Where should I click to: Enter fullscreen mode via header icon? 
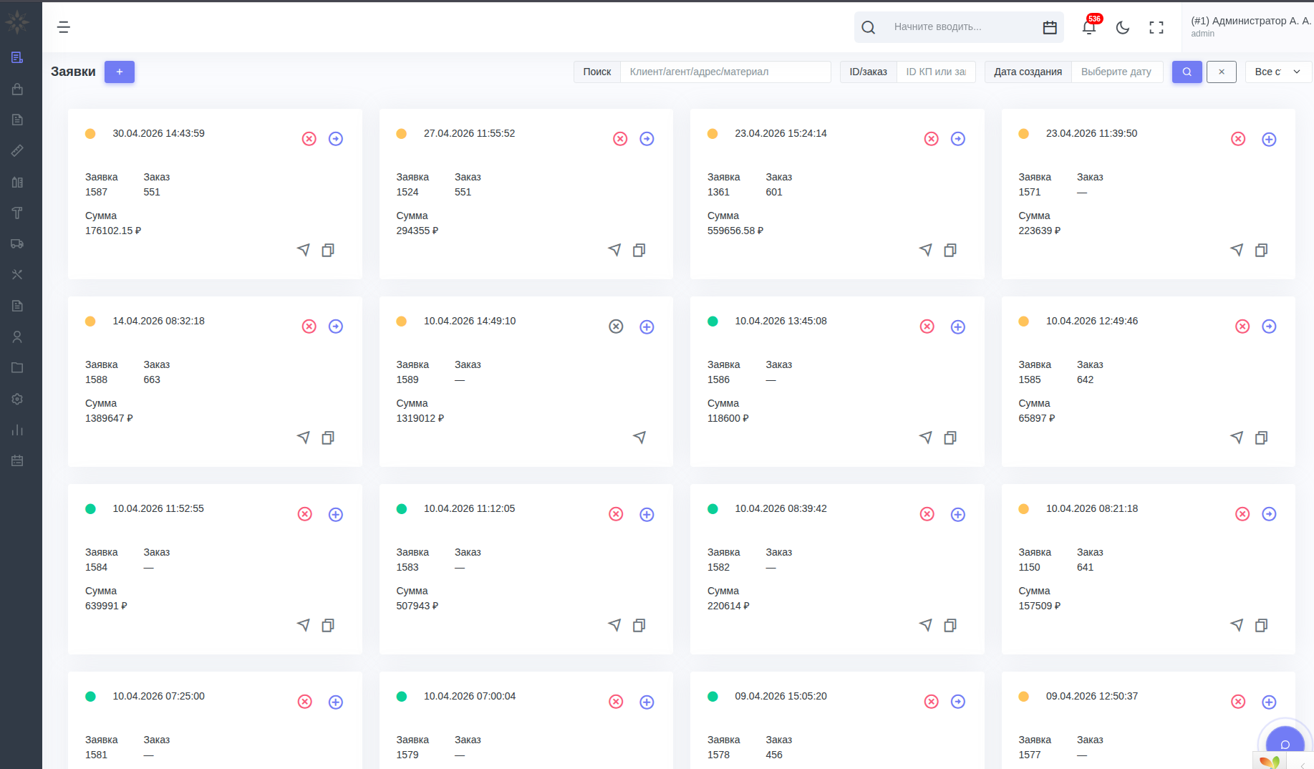coord(1156,27)
